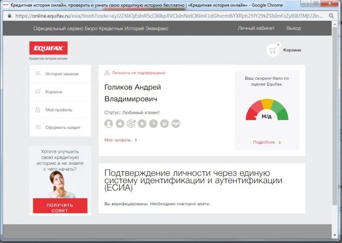
Task: Click the list icon next to История заказов
Action: pyautogui.click(x=38, y=73)
